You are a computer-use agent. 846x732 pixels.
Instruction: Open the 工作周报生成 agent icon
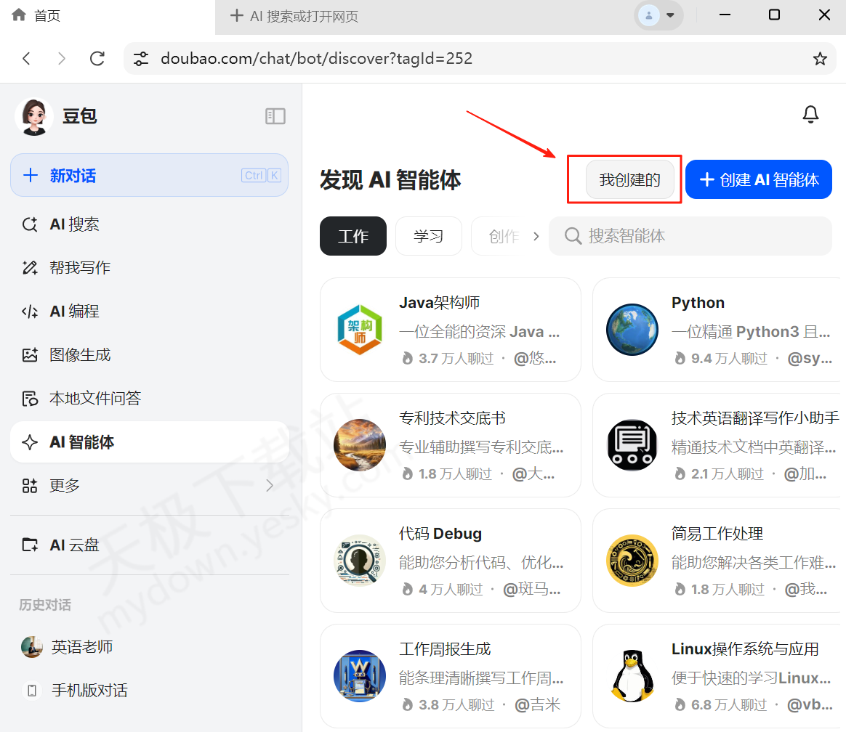pyautogui.click(x=359, y=675)
